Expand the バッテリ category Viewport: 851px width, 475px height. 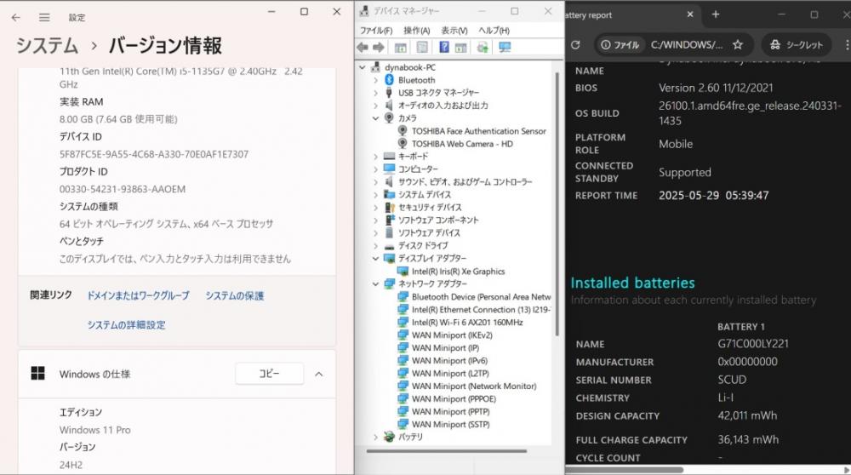[375, 437]
